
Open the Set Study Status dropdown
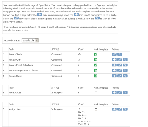coord(30,40)
